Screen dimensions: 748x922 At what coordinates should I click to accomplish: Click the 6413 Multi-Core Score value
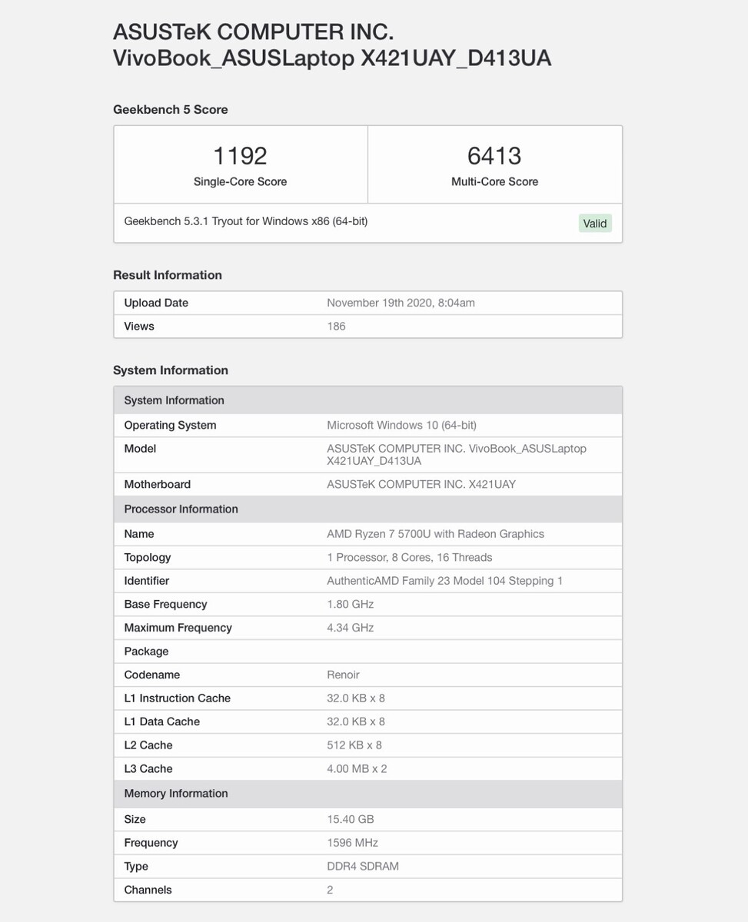tap(494, 156)
